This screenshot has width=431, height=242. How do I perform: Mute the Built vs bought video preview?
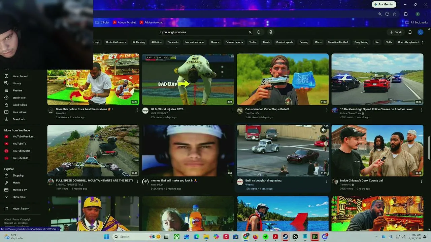324,130
